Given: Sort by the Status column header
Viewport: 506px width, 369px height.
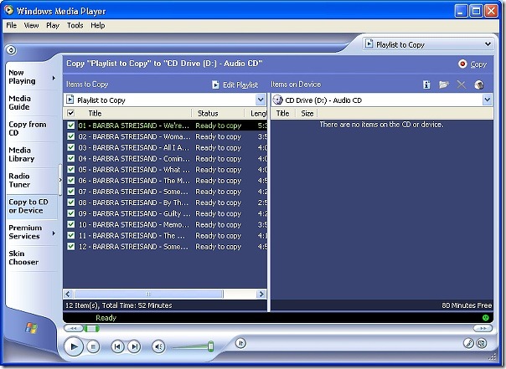Looking at the screenshot, I should click(x=218, y=113).
